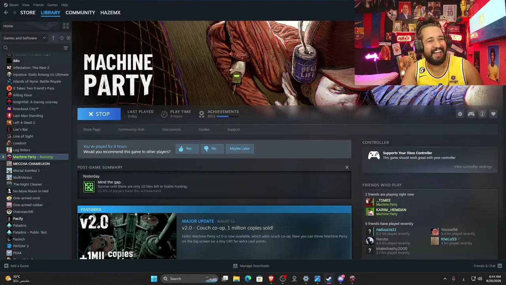506x285 pixels.
Task: Choose Maybe Later for the review
Action: (240, 148)
